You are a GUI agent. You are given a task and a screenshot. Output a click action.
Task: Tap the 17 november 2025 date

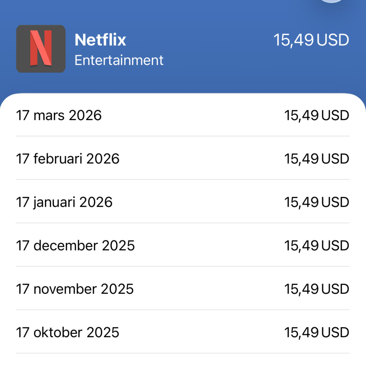(75, 289)
